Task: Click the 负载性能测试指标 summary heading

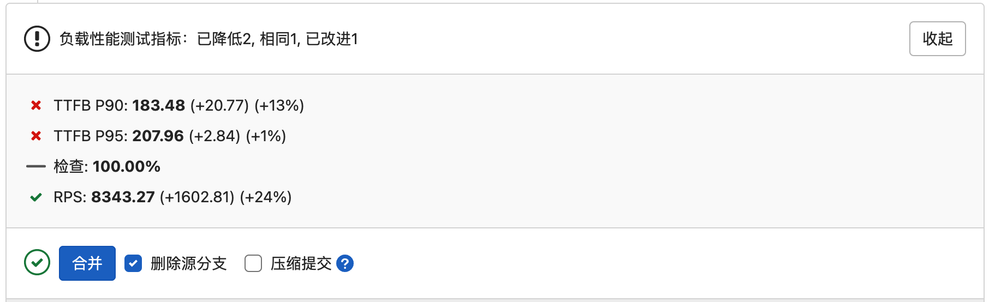Action: point(208,39)
